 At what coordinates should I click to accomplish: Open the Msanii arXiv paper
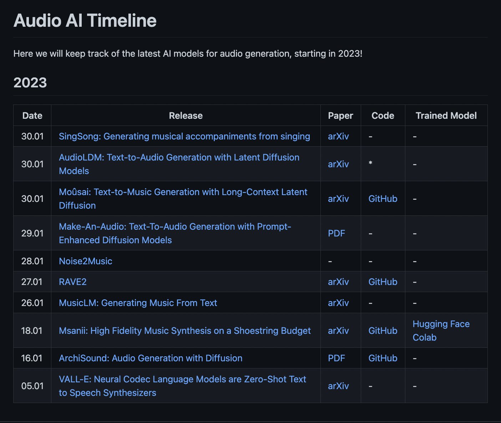click(338, 331)
